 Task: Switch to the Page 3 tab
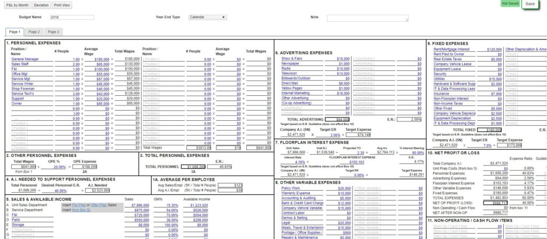(53, 31)
